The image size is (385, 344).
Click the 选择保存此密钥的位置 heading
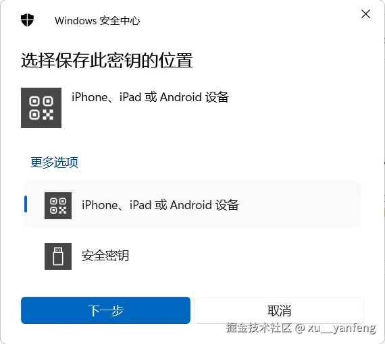(107, 60)
